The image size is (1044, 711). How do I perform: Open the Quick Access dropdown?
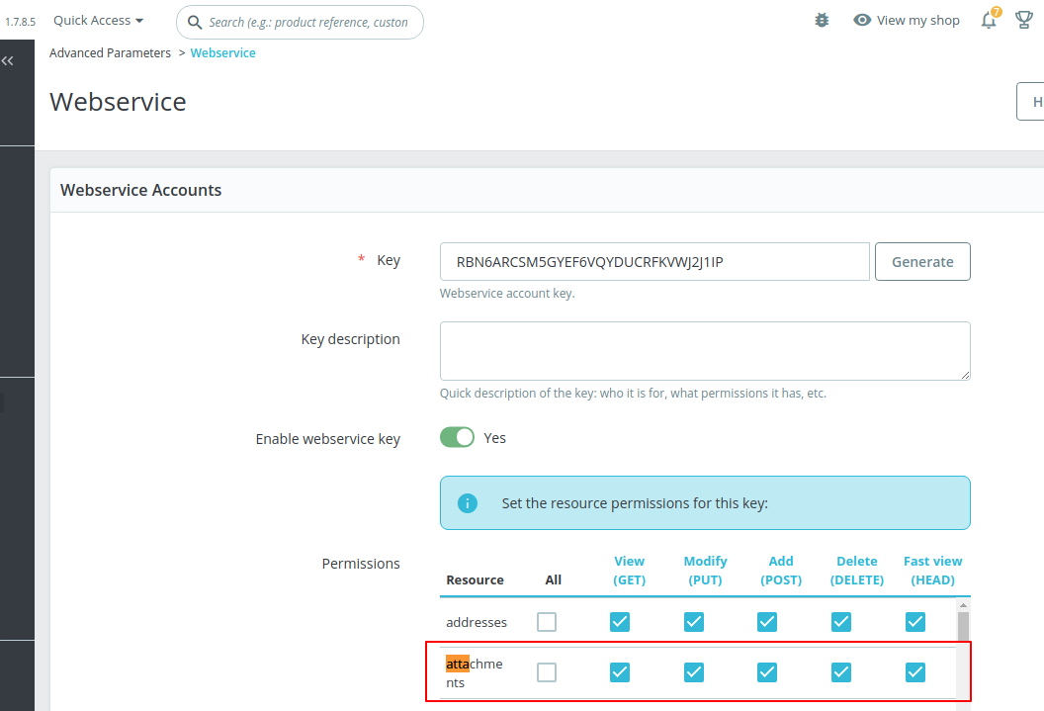[x=96, y=20]
